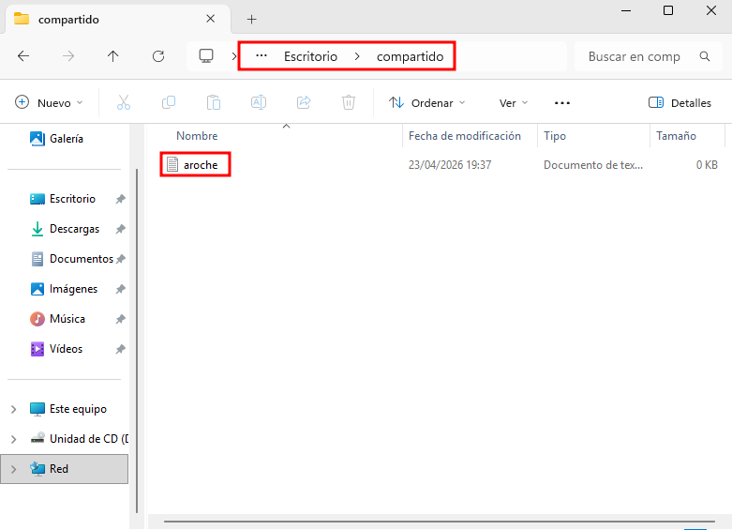Click the Rename icon in toolbar
This screenshot has height=530, width=732.
click(x=259, y=102)
